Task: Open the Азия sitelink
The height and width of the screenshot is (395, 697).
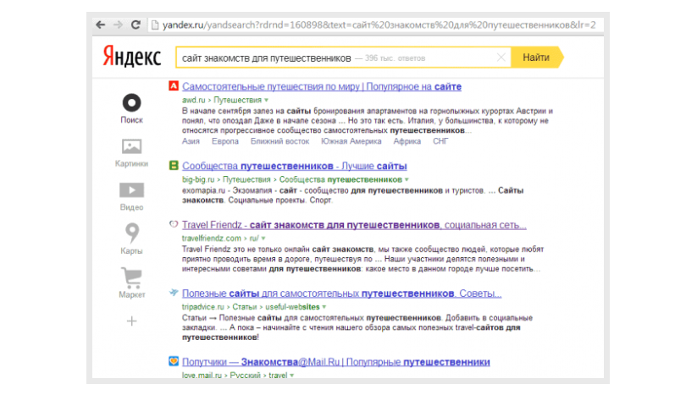Action: [191, 141]
